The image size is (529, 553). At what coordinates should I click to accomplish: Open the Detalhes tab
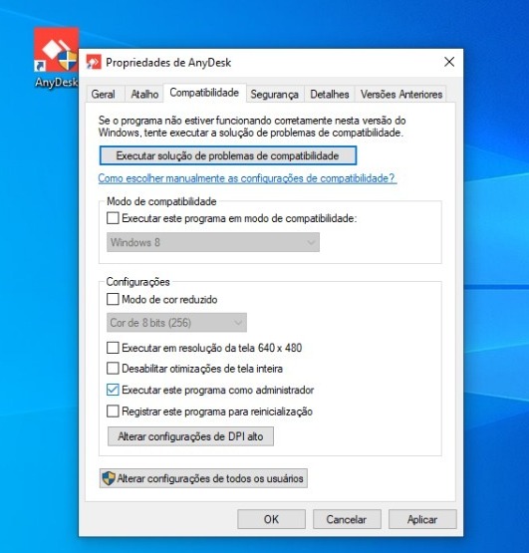tap(330, 95)
